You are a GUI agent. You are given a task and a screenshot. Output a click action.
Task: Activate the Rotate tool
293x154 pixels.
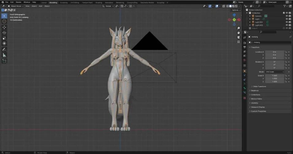(x=4, y=33)
